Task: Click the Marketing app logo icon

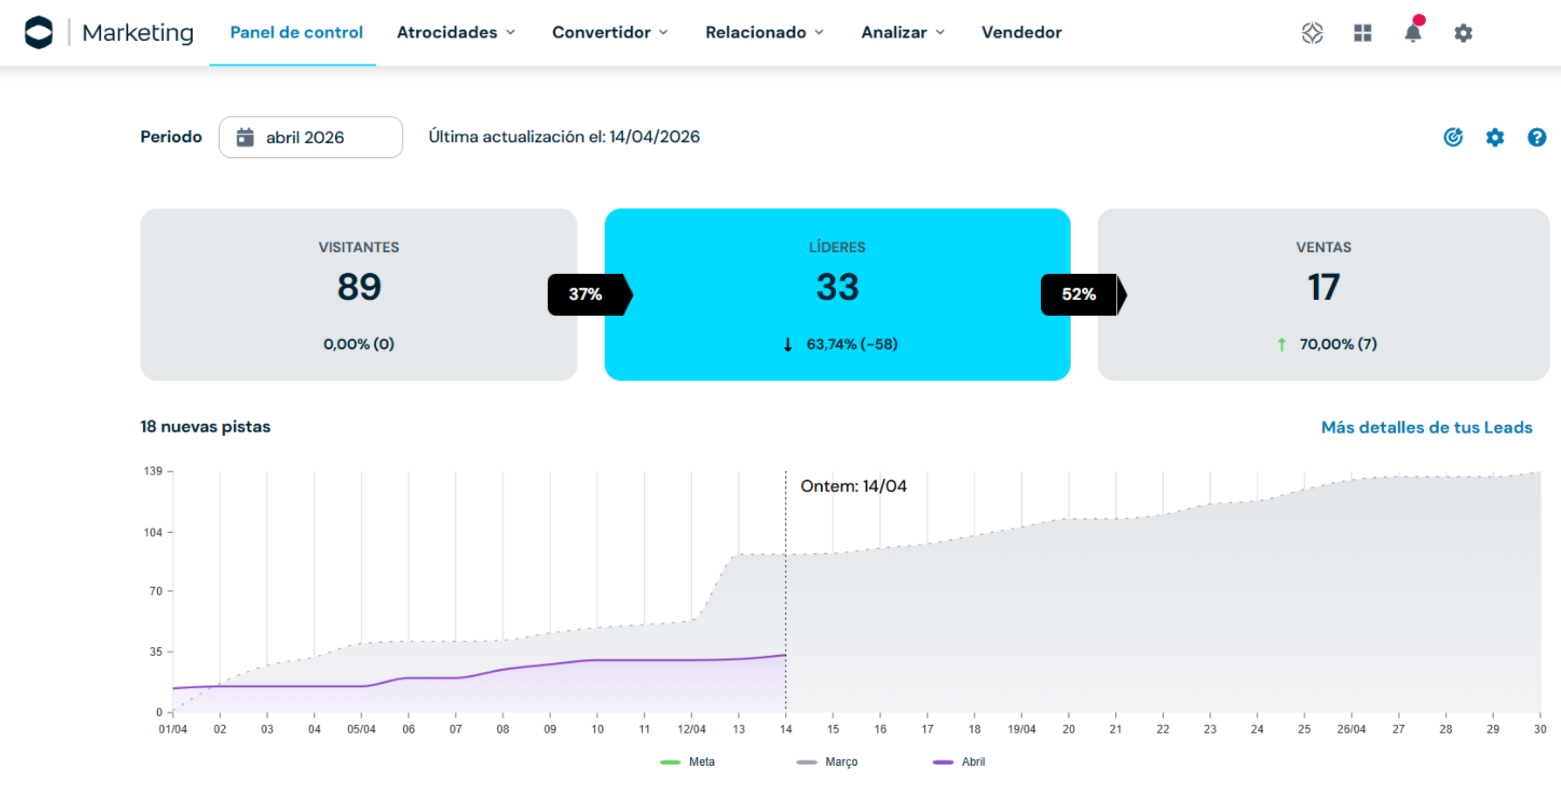Action: point(38,32)
